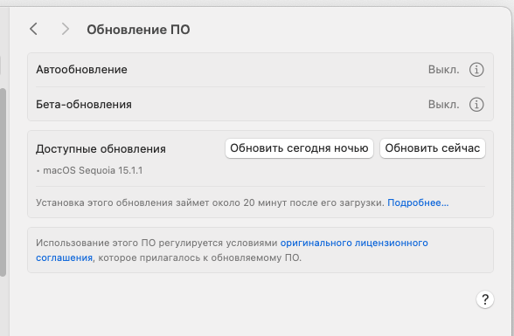The height and width of the screenshot is (336, 514).
Task: Go back with the left chevron arrow
Action: [x=33, y=29]
